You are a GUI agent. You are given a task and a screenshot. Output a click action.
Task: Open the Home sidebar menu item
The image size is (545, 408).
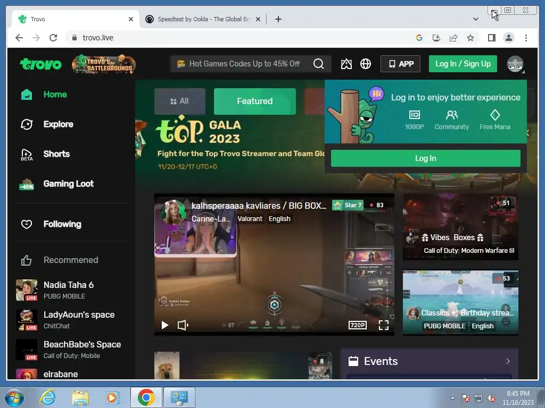coord(55,95)
